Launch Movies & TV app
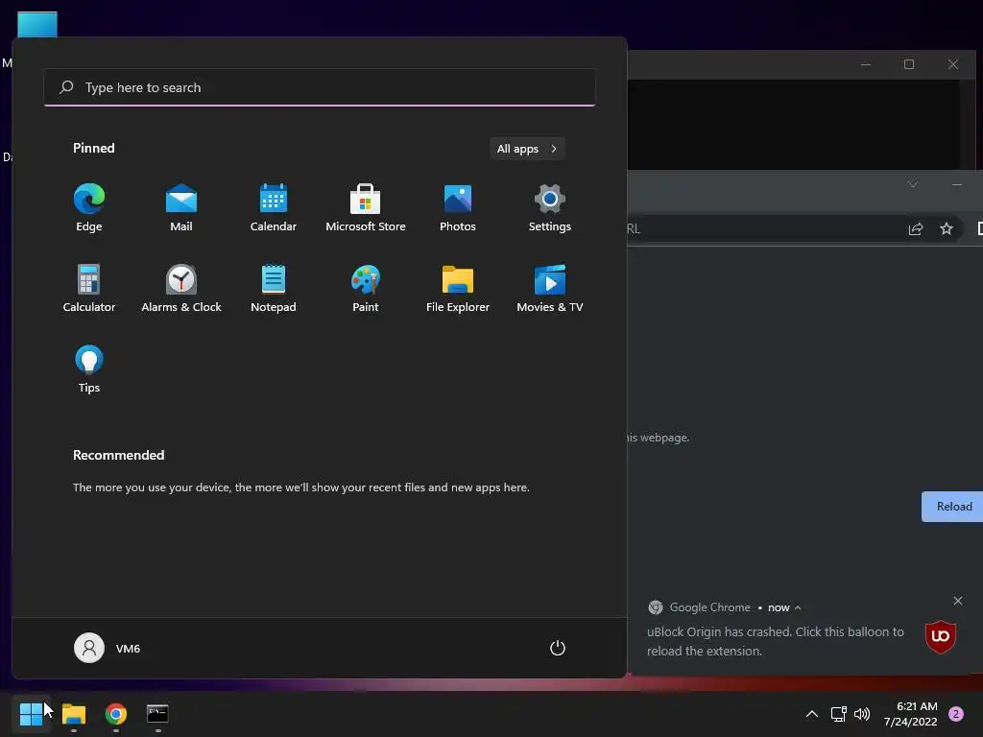This screenshot has height=737, width=983. (550, 288)
